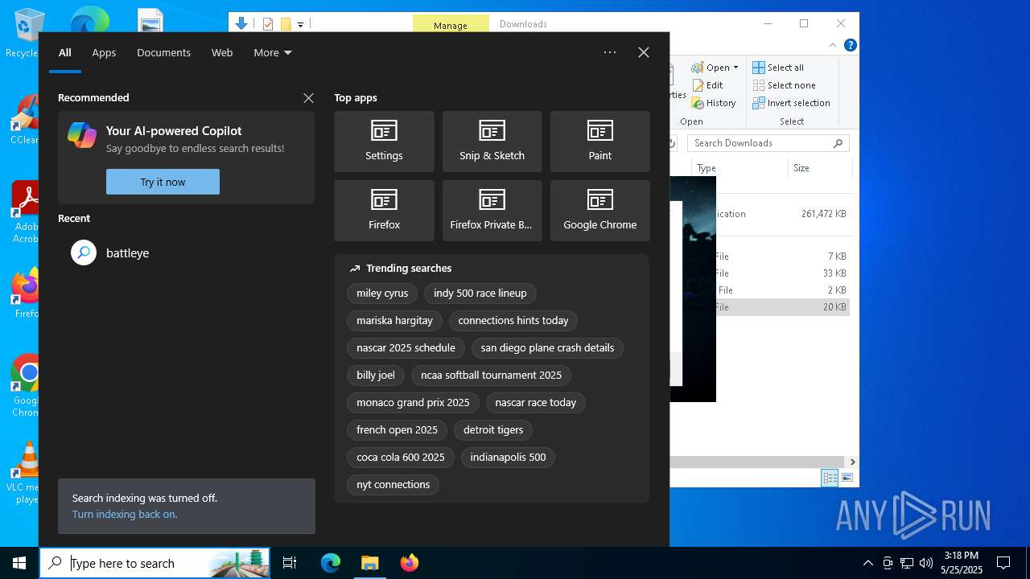Search trending indianapolis 500
Screen dimensions: 1030x579
(x=508, y=458)
